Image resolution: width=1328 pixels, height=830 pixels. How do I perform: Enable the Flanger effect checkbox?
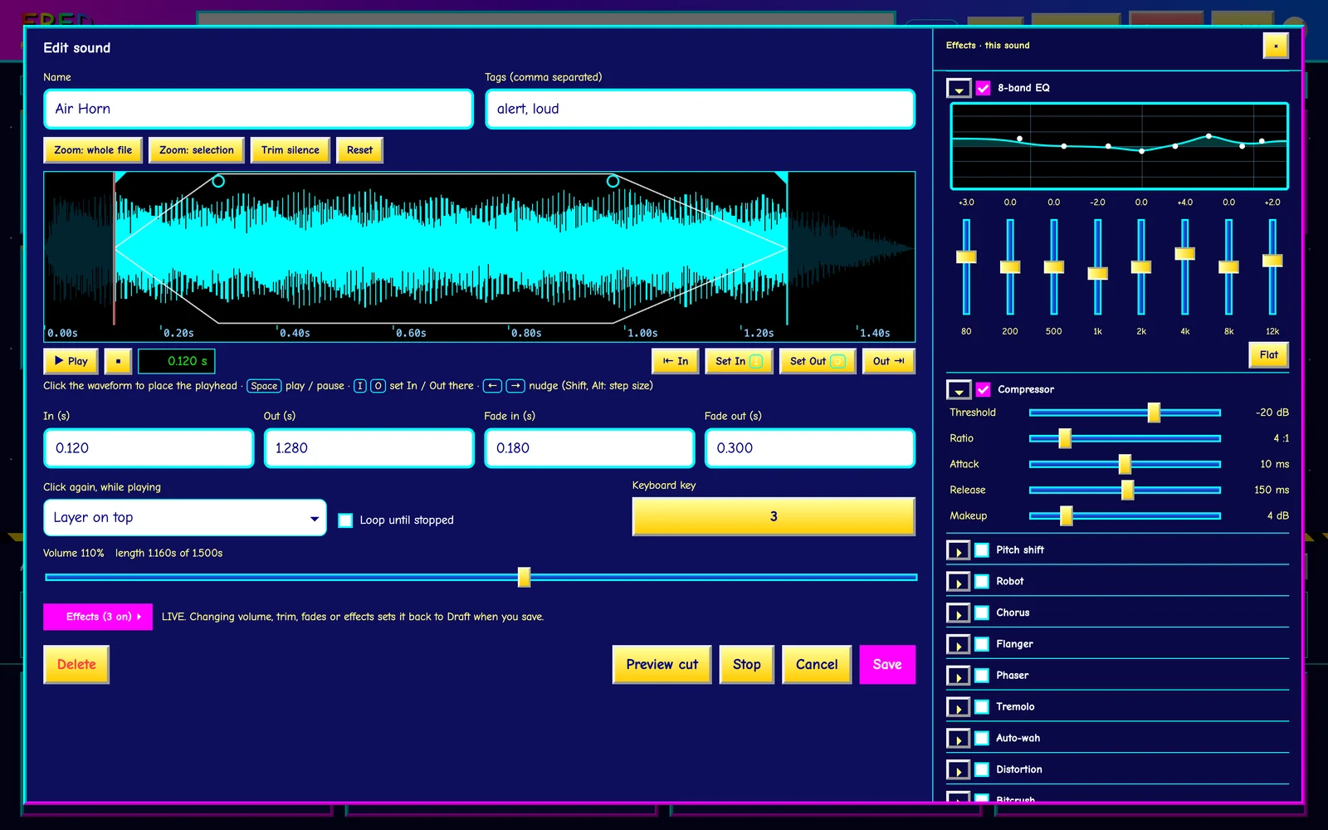point(982,644)
